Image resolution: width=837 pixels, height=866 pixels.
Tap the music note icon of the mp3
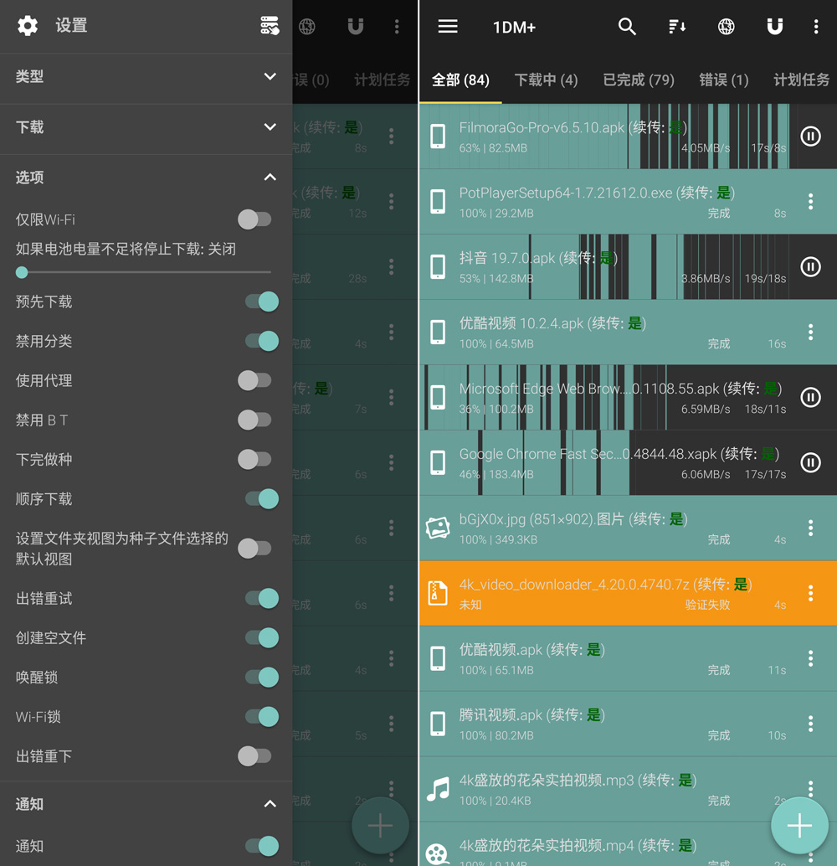point(438,789)
